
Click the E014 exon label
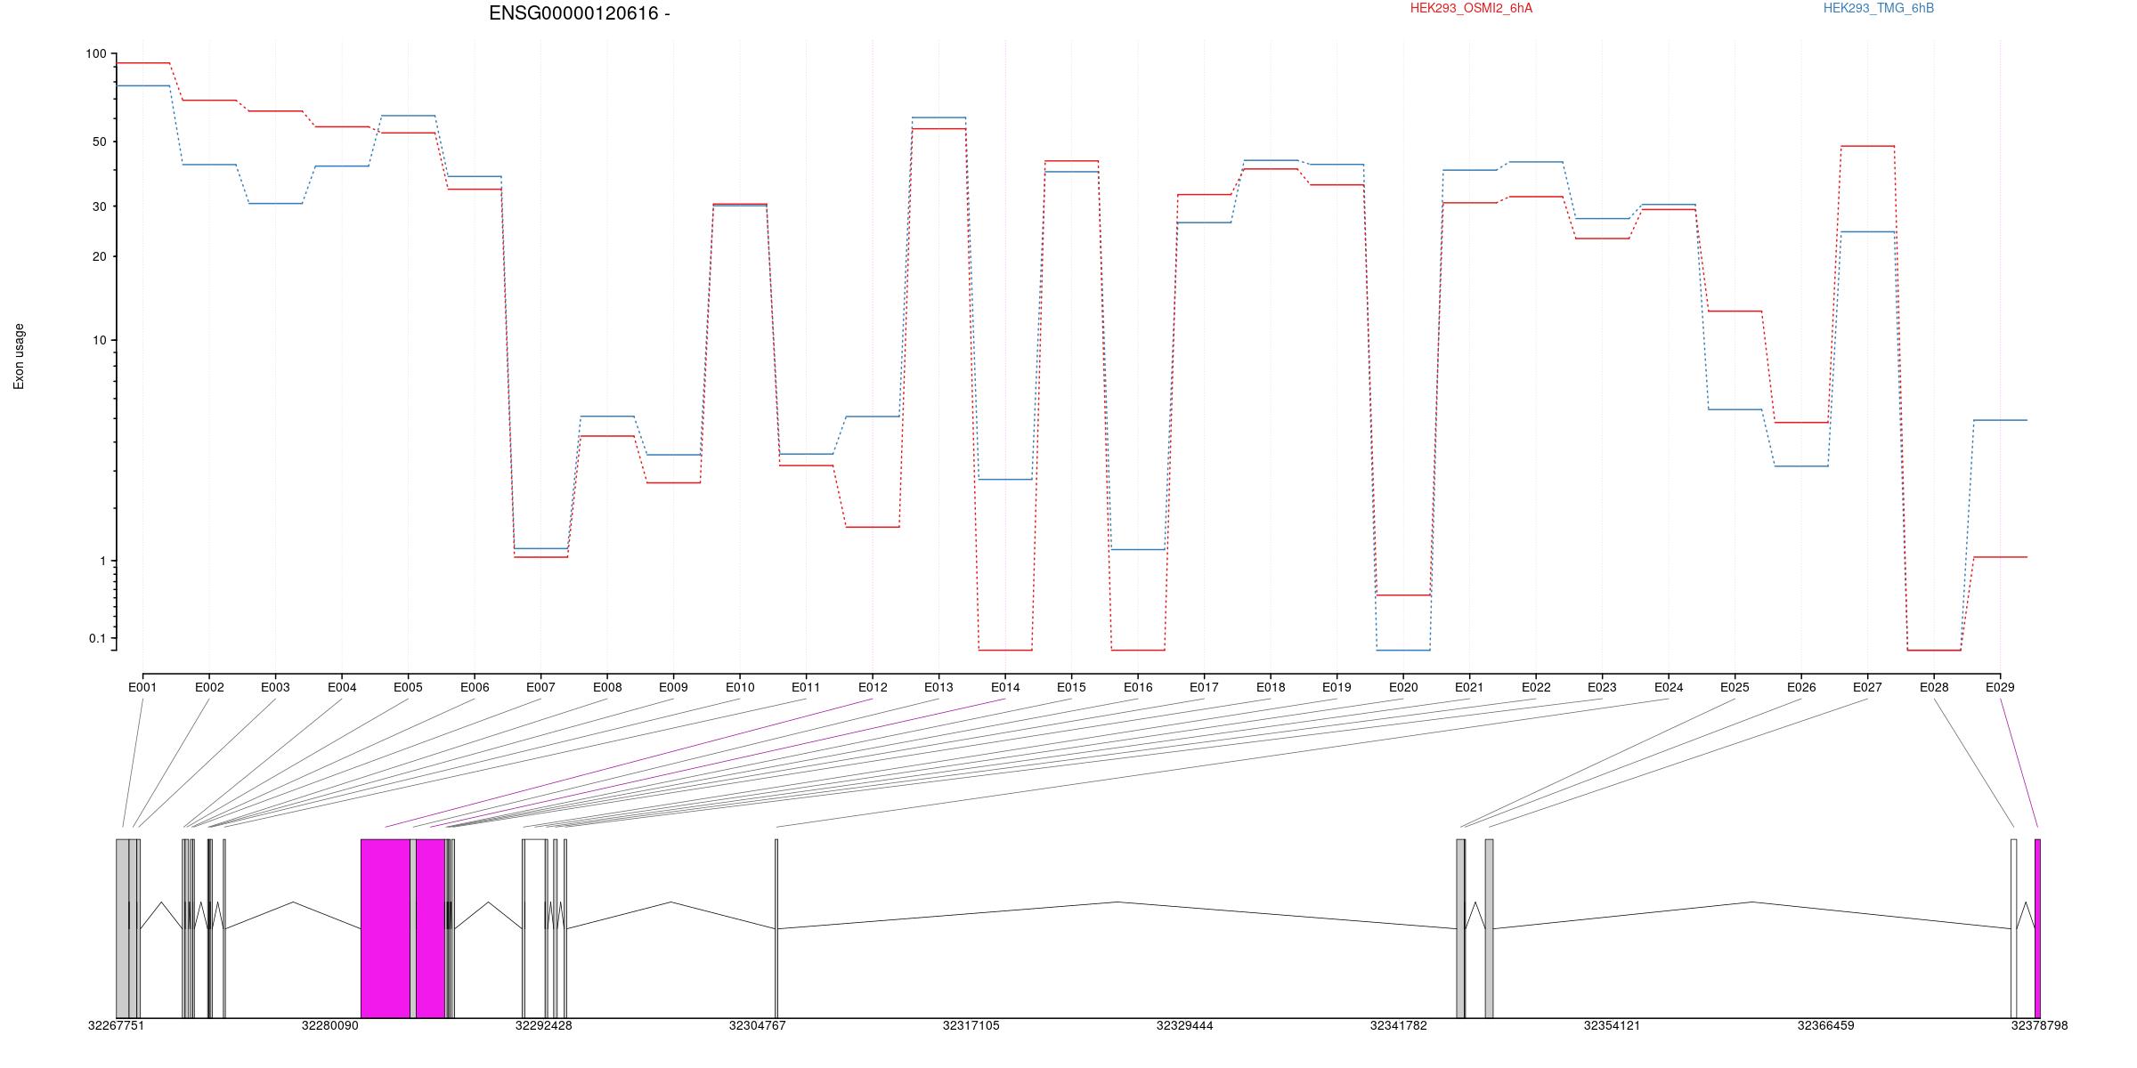tap(1005, 687)
